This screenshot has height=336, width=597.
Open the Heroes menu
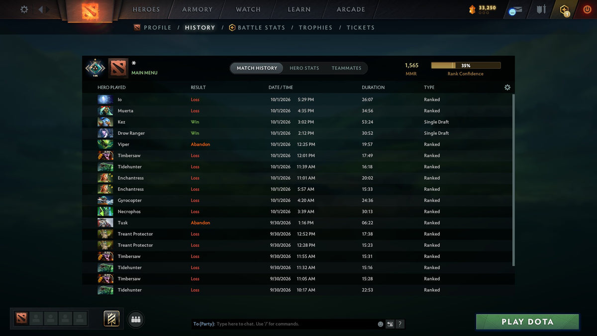pos(146,9)
